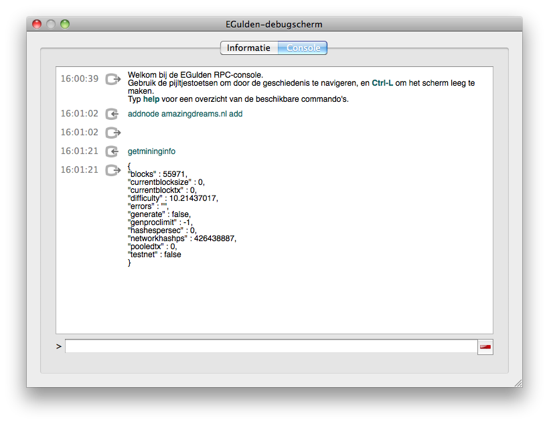Click the '"difficulty" : 10.21437017' line
The height and width of the screenshot is (424, 549).
click(x=173, y=198)
